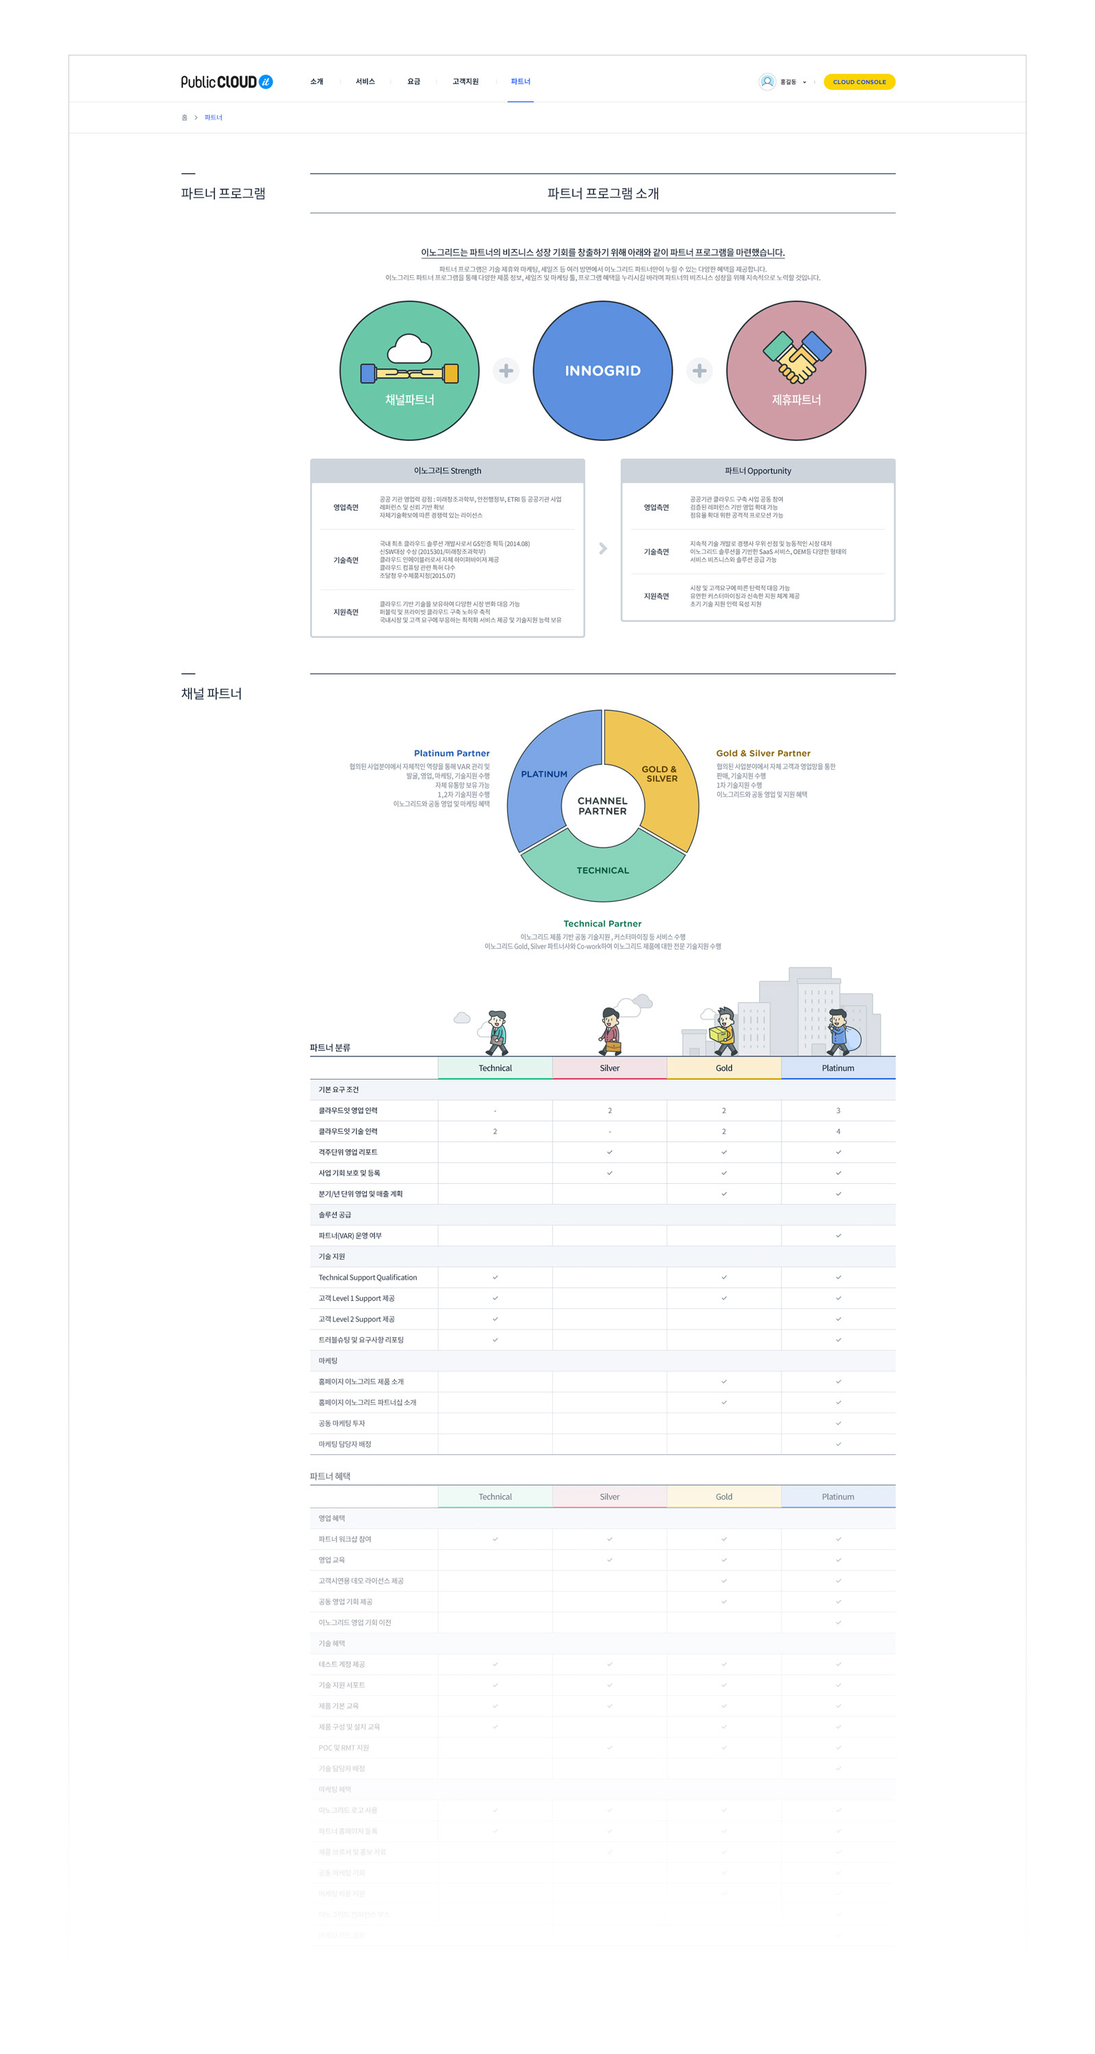Open the CLOUD CONSOLE button
The width and height of the screenshot is (1095, 2054).
(858, 81)
